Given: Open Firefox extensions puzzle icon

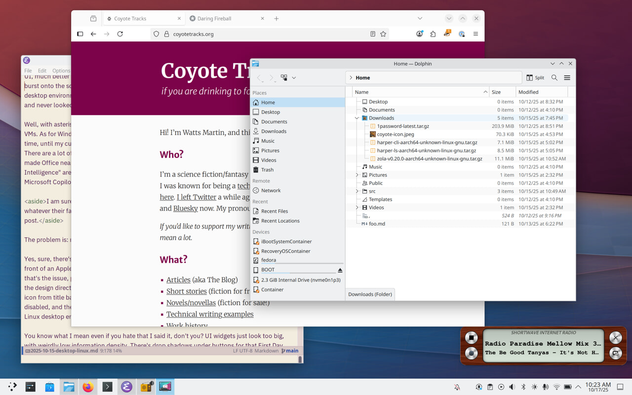Looking at the screenshot, I should 433,34.
